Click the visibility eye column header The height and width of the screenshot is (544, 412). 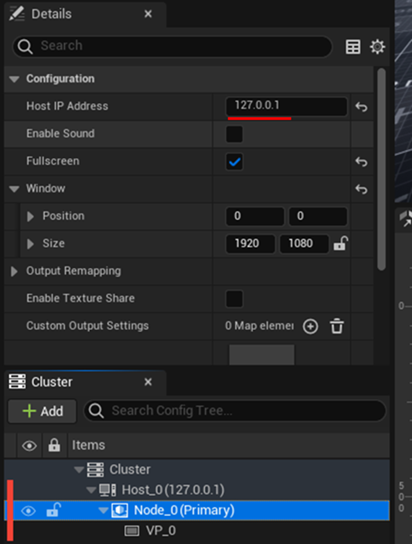pos(29,446)
